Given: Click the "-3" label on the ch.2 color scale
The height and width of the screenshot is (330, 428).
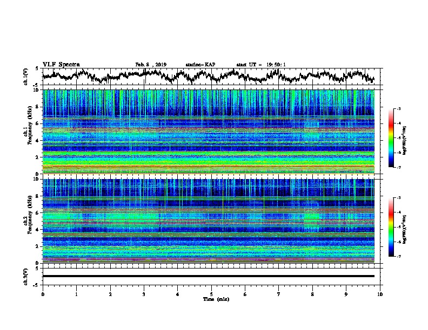Looking at the screenshot, I should coord(398,198).
